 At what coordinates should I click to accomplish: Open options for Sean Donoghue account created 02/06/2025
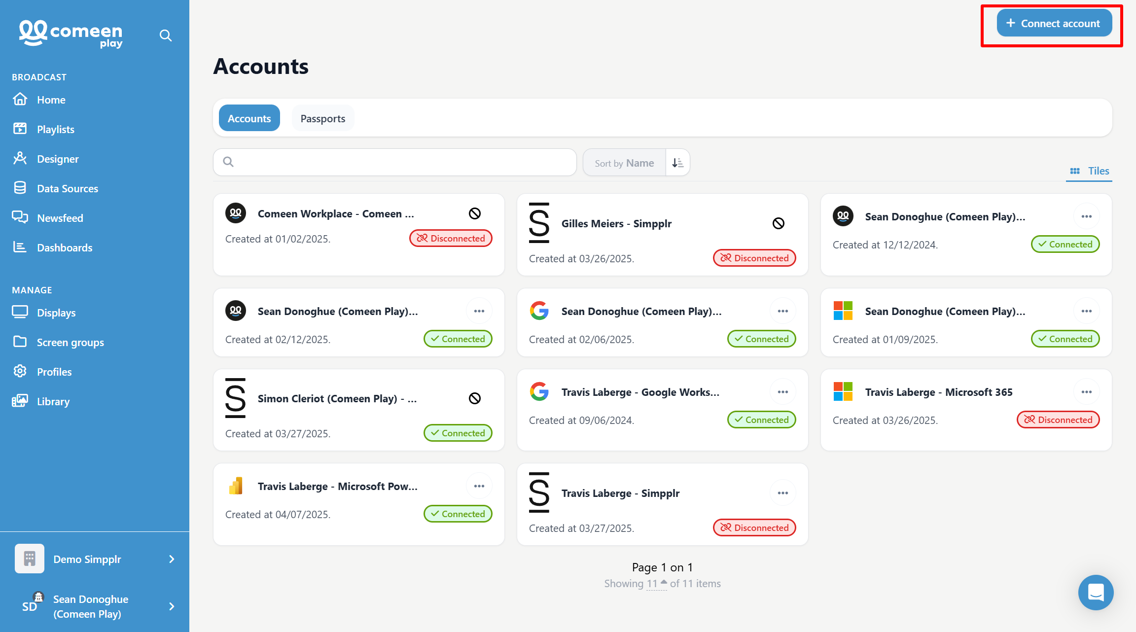[x=783, y=311]
